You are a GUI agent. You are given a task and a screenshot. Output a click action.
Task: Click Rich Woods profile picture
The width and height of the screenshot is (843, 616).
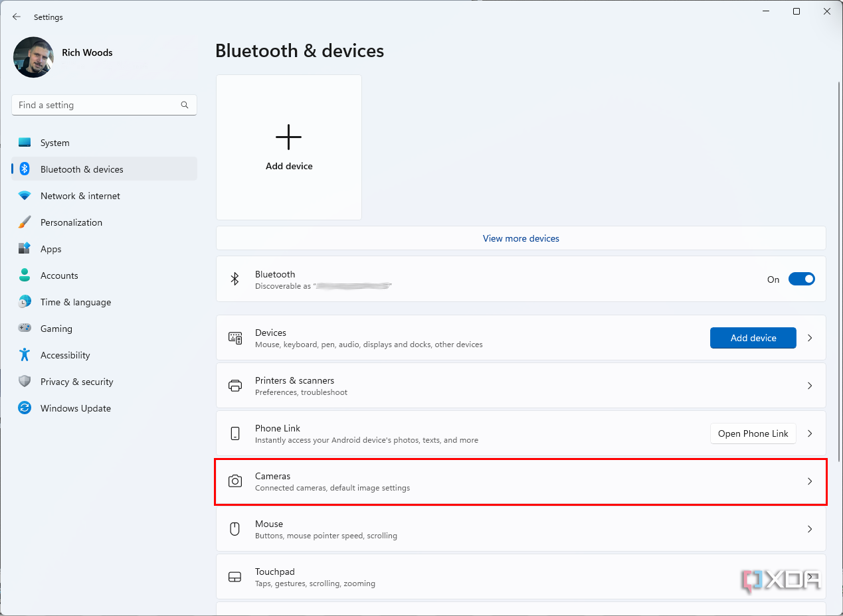[33, 57]
